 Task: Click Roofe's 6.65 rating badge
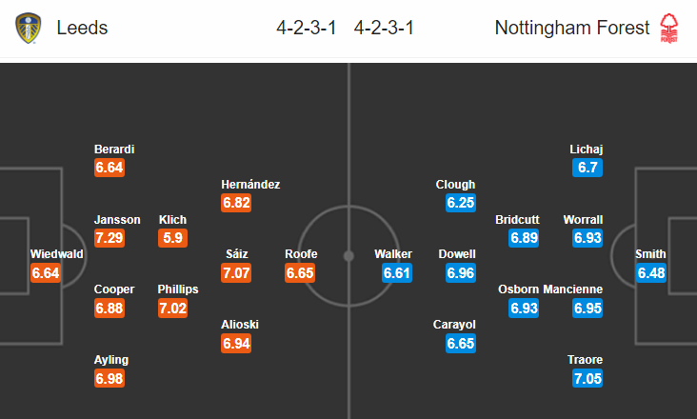click(300, 272)
